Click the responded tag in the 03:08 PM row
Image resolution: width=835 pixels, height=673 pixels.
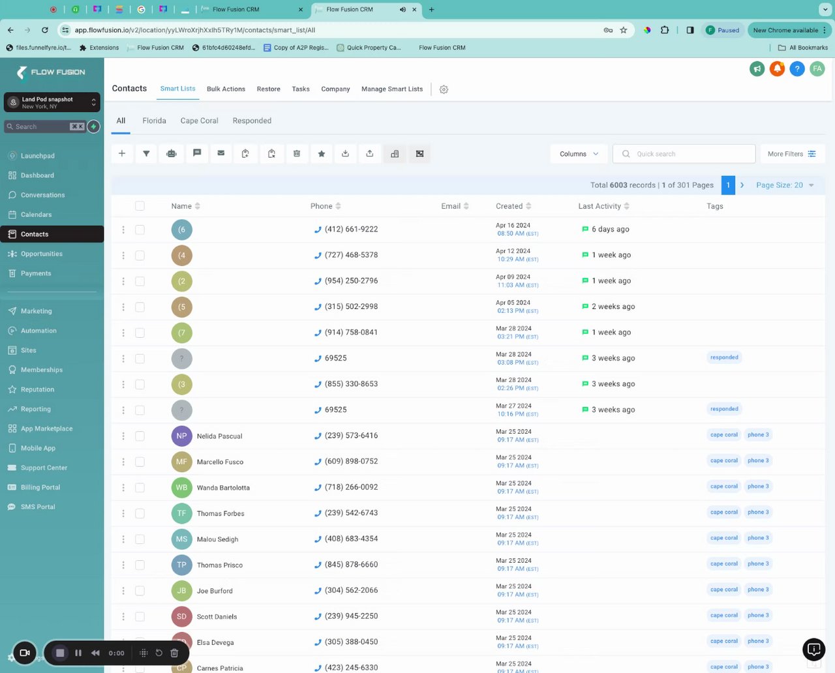click(724, 357)
